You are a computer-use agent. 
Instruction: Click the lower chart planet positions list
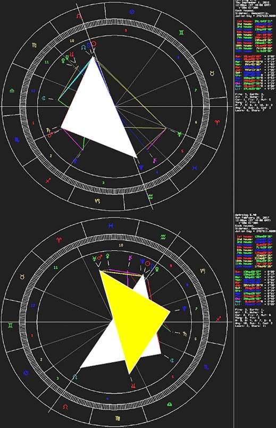pos(254,288)
